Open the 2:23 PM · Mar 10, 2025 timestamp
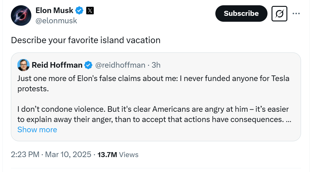310x172 pixels. (51, 154)
